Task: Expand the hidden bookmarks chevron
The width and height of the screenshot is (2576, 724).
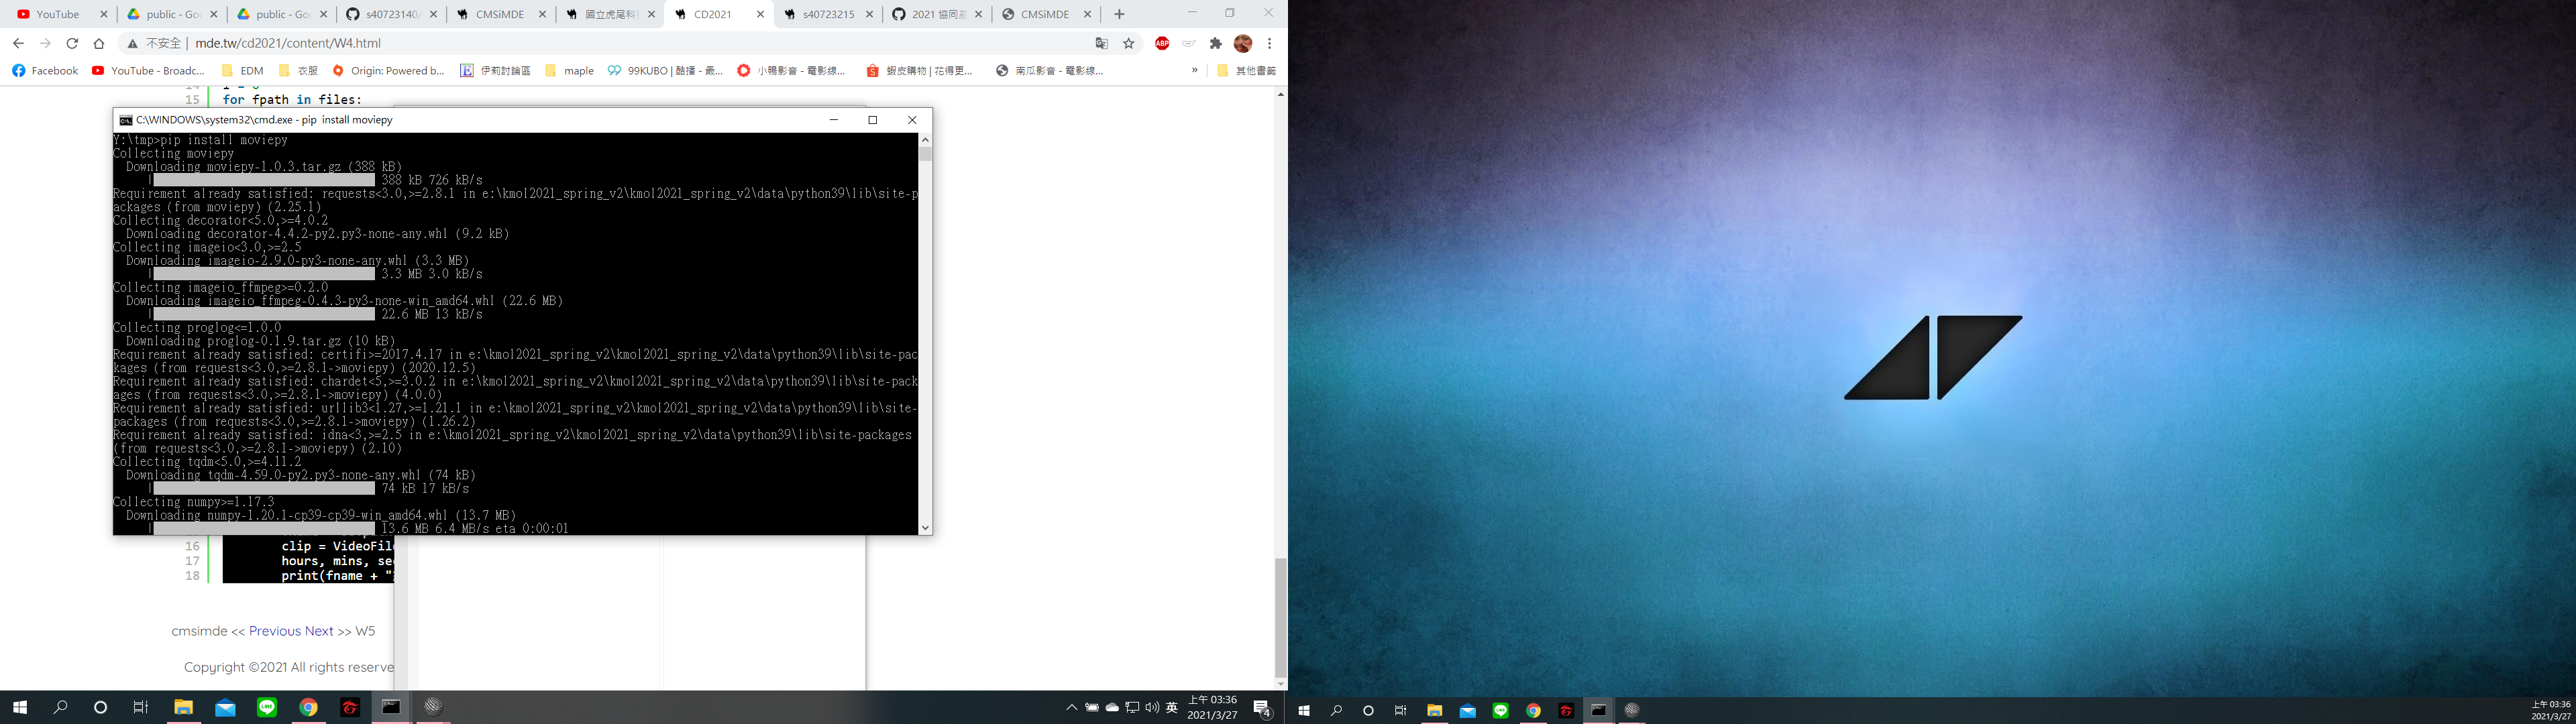Action: (x=1194, y=70)
